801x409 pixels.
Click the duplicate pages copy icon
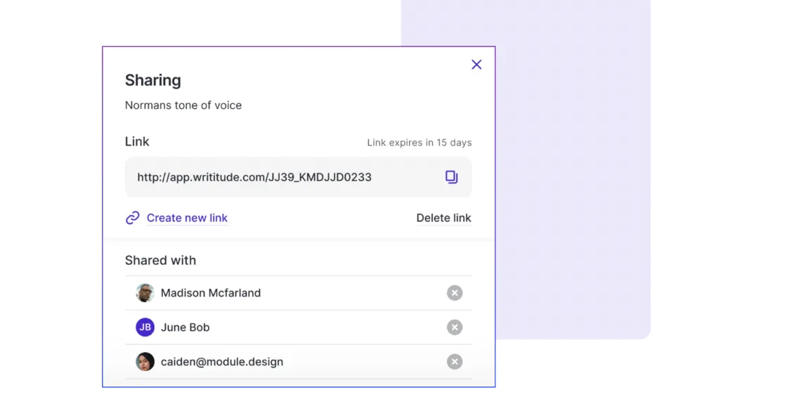(x=452, y=177)
